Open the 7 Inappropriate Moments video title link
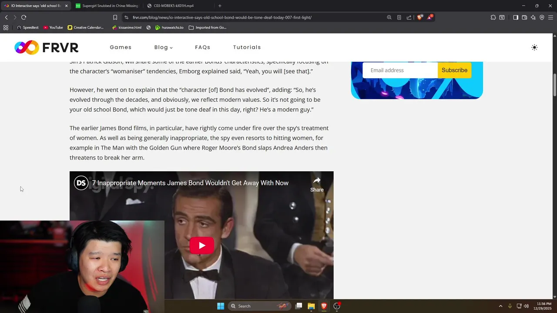 coord(190,183)
